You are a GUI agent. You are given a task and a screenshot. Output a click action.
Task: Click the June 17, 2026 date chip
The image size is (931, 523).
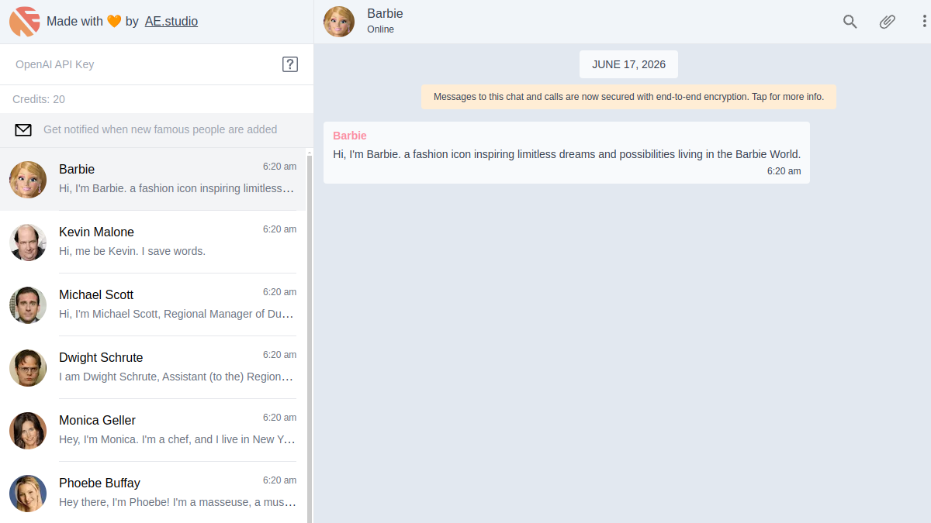pyautogui.click(x=628, y=64)
